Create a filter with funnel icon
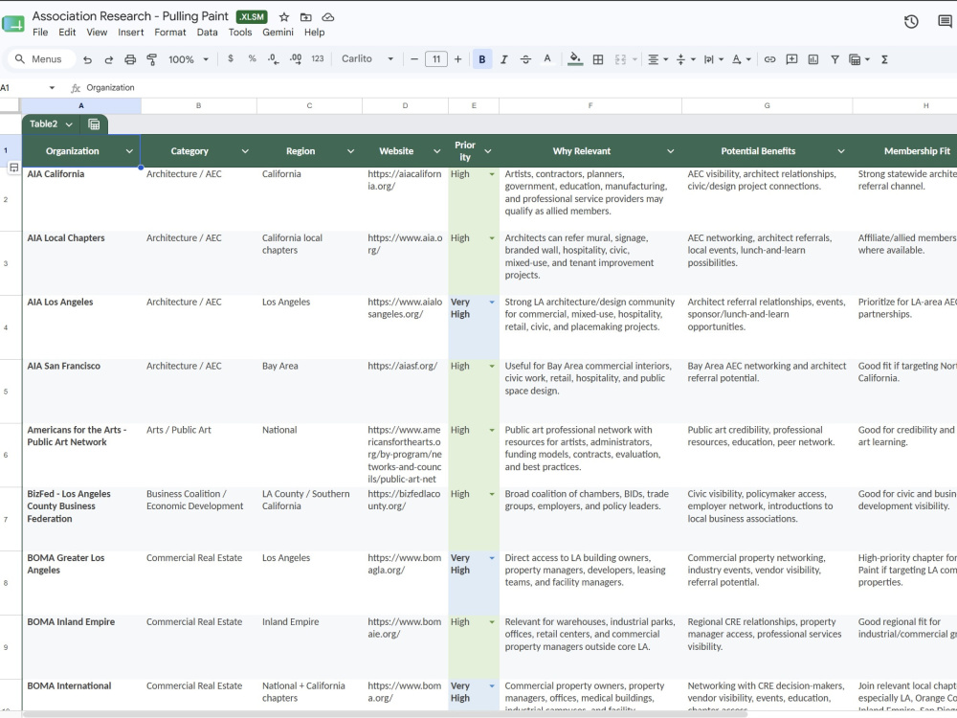The height and width of the screenshot is (718, 957). [835, 59]
